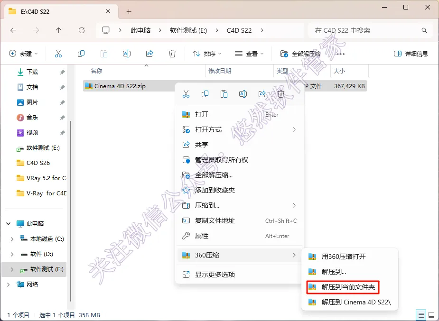Collapse the 此电脑 tree node
The image size is (439, 321).
[x=9, y=224]
